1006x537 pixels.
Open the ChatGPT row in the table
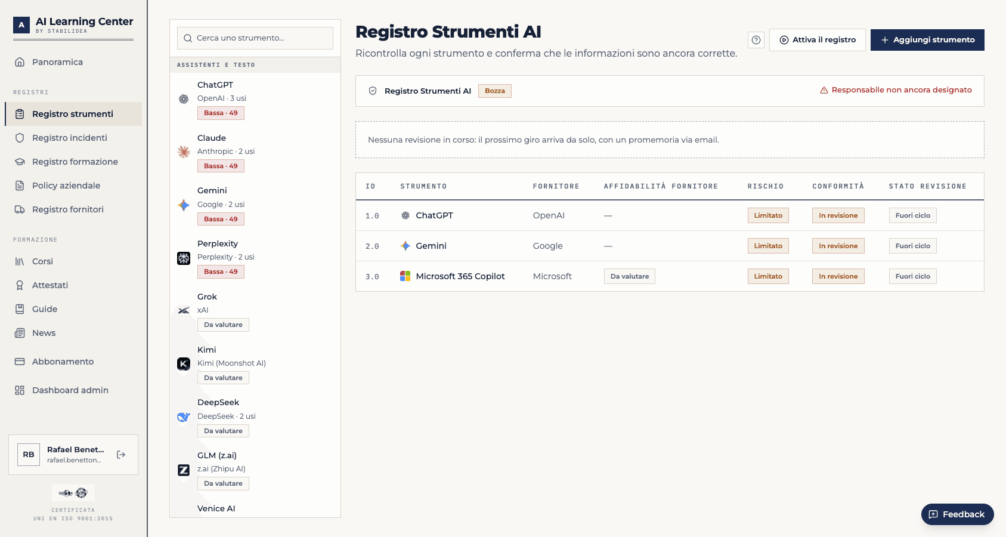coord(670,215)
